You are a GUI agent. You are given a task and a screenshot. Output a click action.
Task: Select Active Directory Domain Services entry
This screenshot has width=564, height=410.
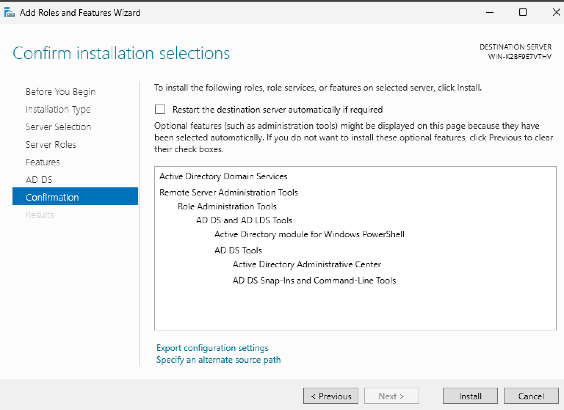tap(223, 176)
